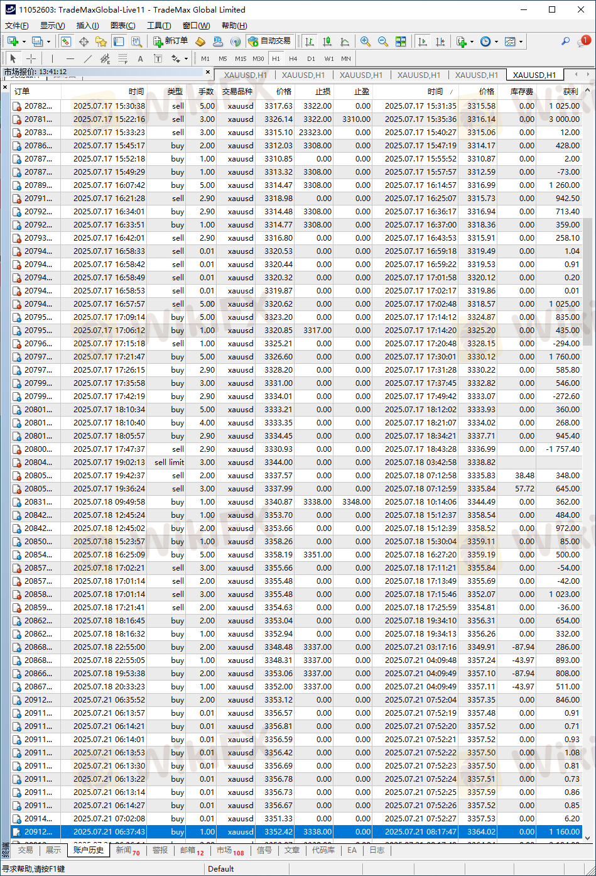Screen dimensions: 596x876
Task: Select the text label tool
Action: point(158,58)
